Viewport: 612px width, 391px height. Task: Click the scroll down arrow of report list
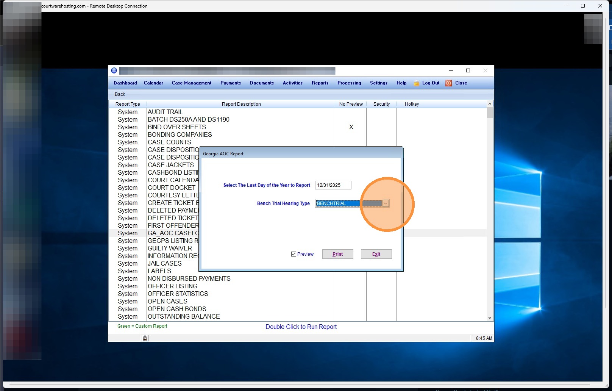click(x=490, y=318)
